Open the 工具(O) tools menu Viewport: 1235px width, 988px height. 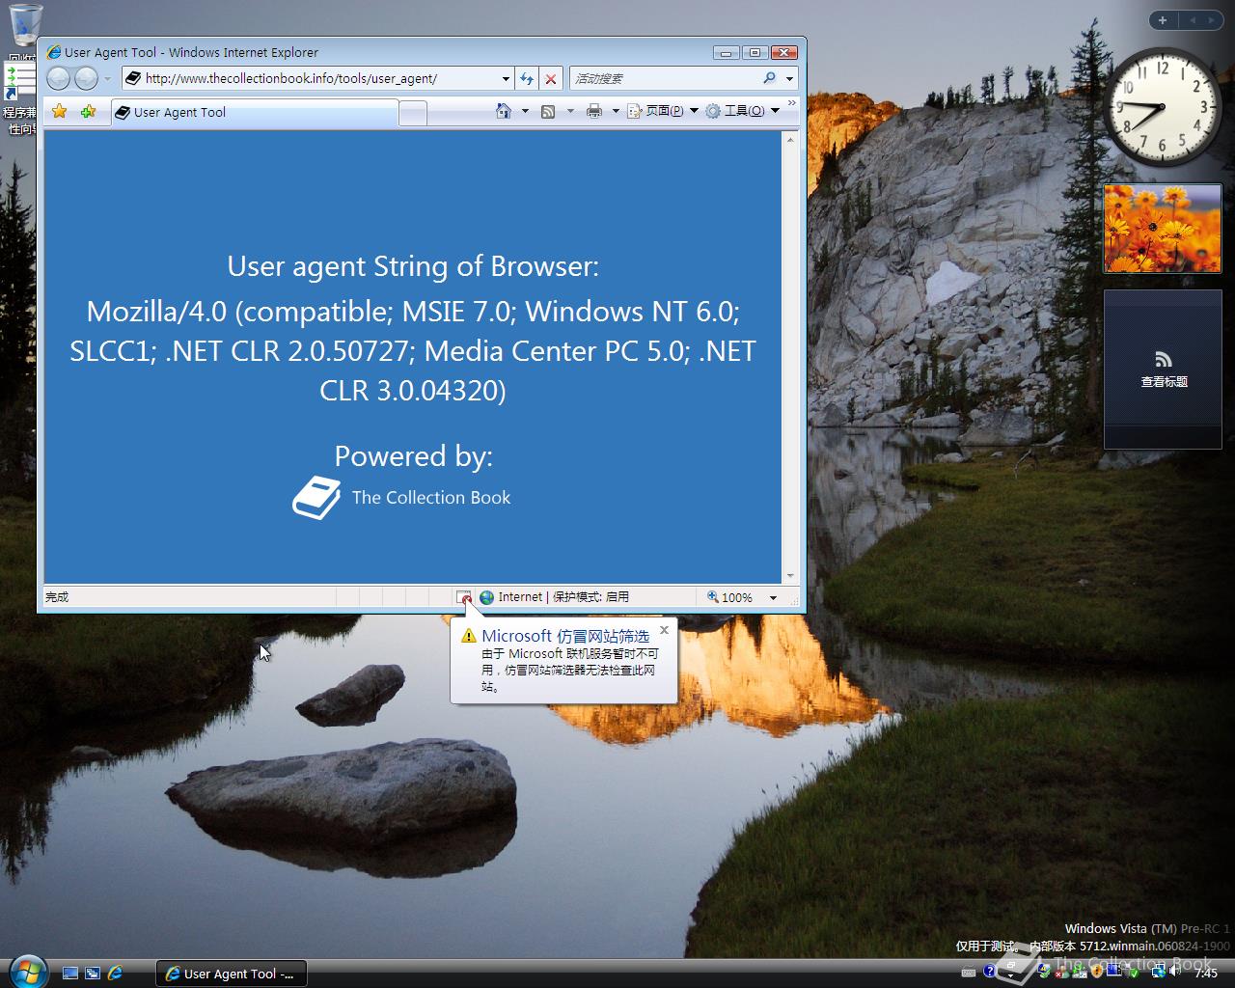click(742, 111)
